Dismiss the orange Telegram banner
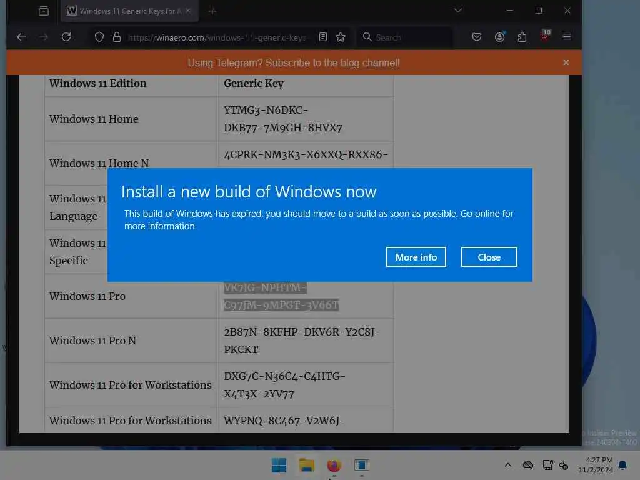640x480 pixels. coord(566,62)
